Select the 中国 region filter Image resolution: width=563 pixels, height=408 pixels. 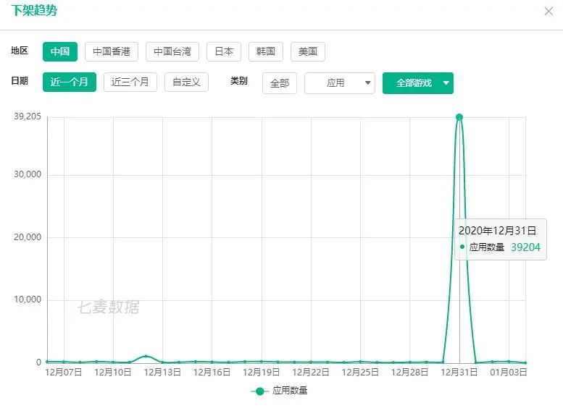click(59, 51)
